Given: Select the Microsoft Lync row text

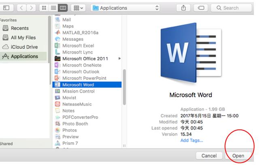Looking at the screenshot, I should (x=77, y=52).
